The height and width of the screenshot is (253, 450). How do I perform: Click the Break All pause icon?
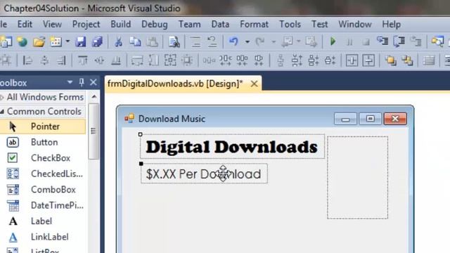coord(349,42)
